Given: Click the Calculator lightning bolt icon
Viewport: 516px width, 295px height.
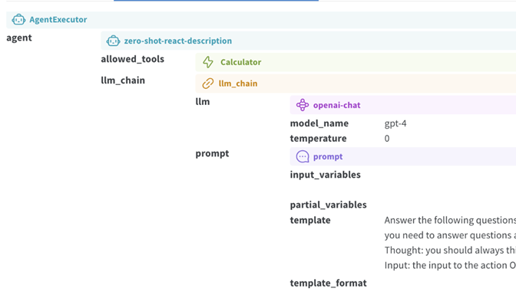Looking at the screenshot, I should pyautogui.click(x=208, y=62).
